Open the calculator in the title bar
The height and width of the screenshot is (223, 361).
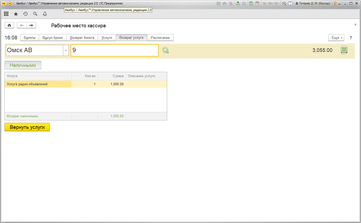(251, 3)
